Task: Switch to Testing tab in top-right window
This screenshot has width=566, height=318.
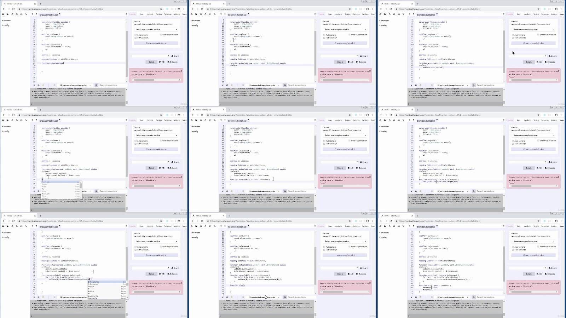Action: (x=536, y=14)
